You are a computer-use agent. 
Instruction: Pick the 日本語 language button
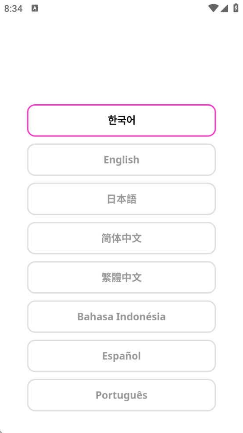tap(121, 199)
